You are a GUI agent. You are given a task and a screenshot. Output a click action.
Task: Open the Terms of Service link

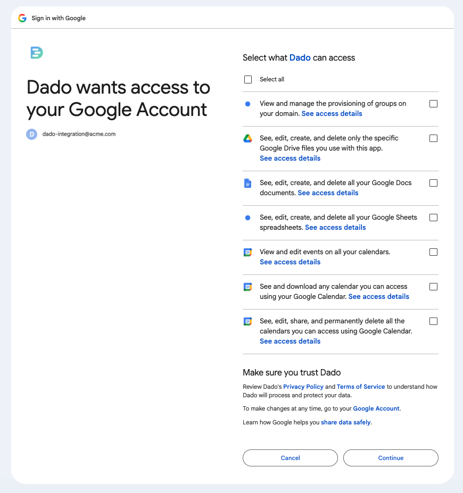coord(361,387)
